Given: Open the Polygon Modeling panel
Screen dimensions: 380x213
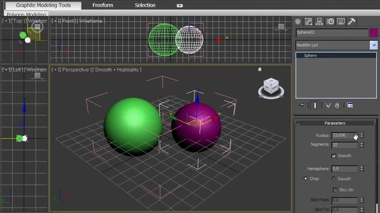Looking at the screenshot, I should (26, 14).
